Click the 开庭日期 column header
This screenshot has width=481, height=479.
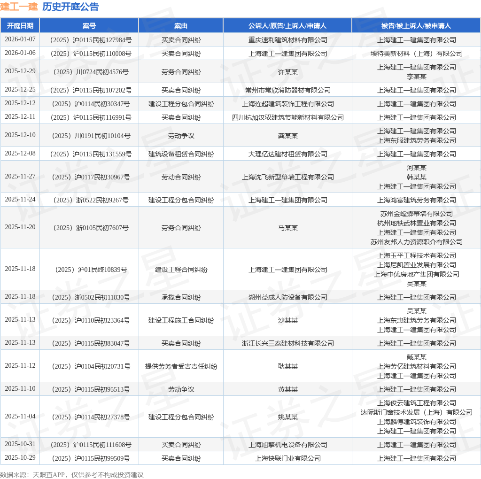pyautogui.click(x=20, y=26)
